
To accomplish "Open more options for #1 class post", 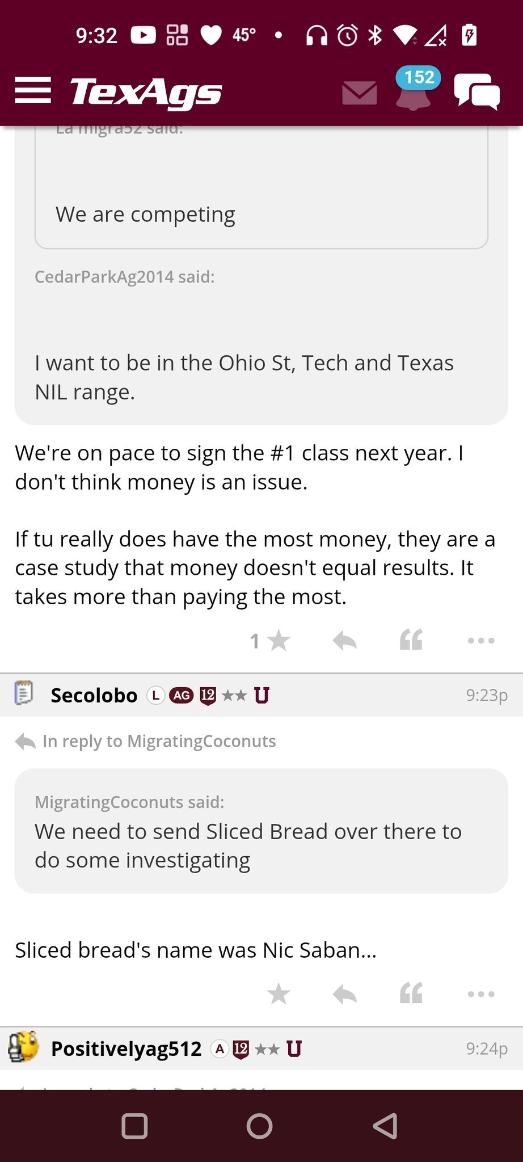I will (x=481, y=641).
